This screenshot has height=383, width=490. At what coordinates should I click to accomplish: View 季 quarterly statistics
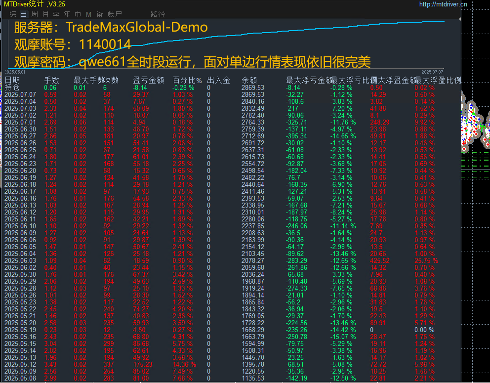tap(56, 14)
